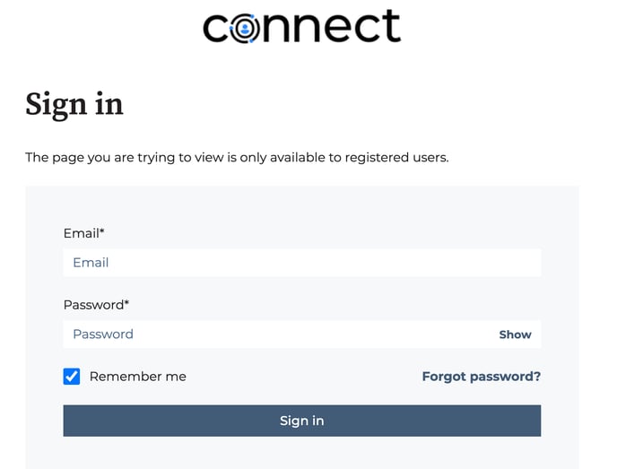Image resolution: width=617 pixels, height=469 pixels.
Task: Click the Email placeholder text
Action: (91, 263)
